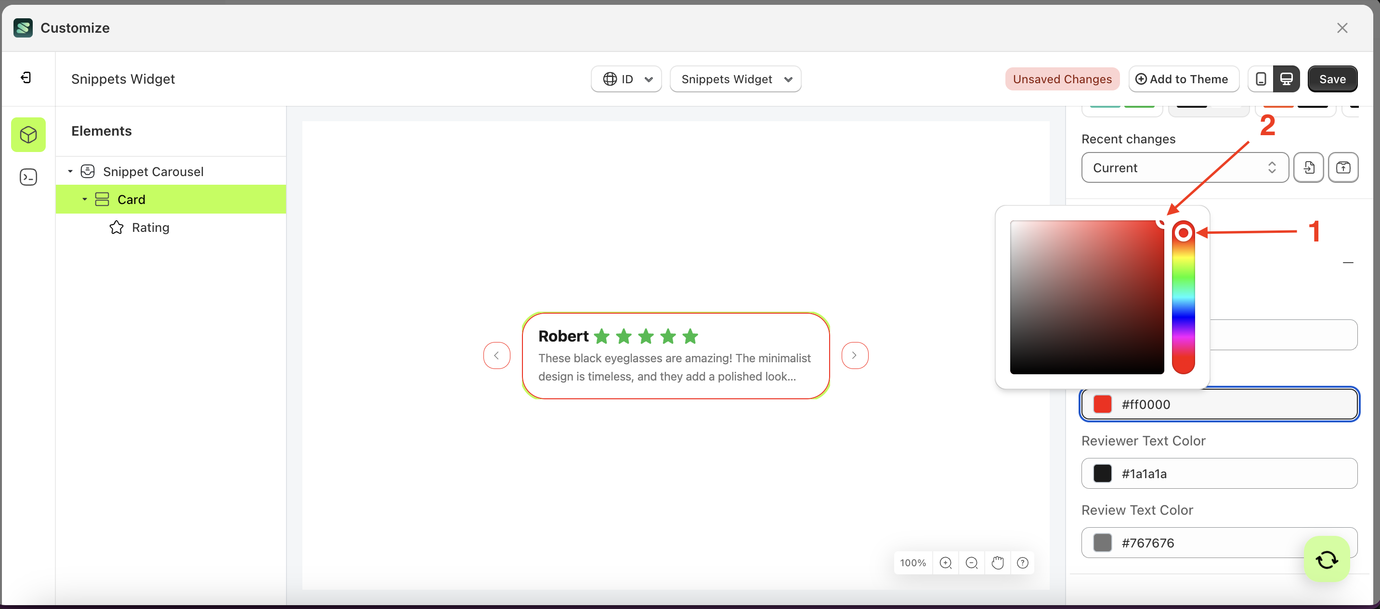Zoom in on the canvas
The height and width of the screenshot is (609, 1380).
(x=946, y=562)
